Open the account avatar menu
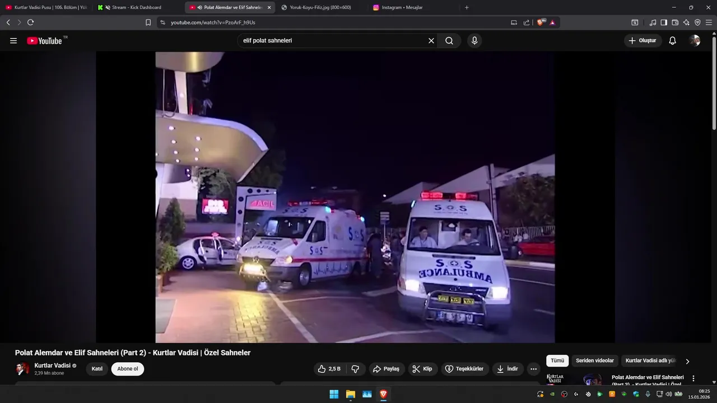The height and width of the screenshot is (403, 717). (x=695, y=41)
